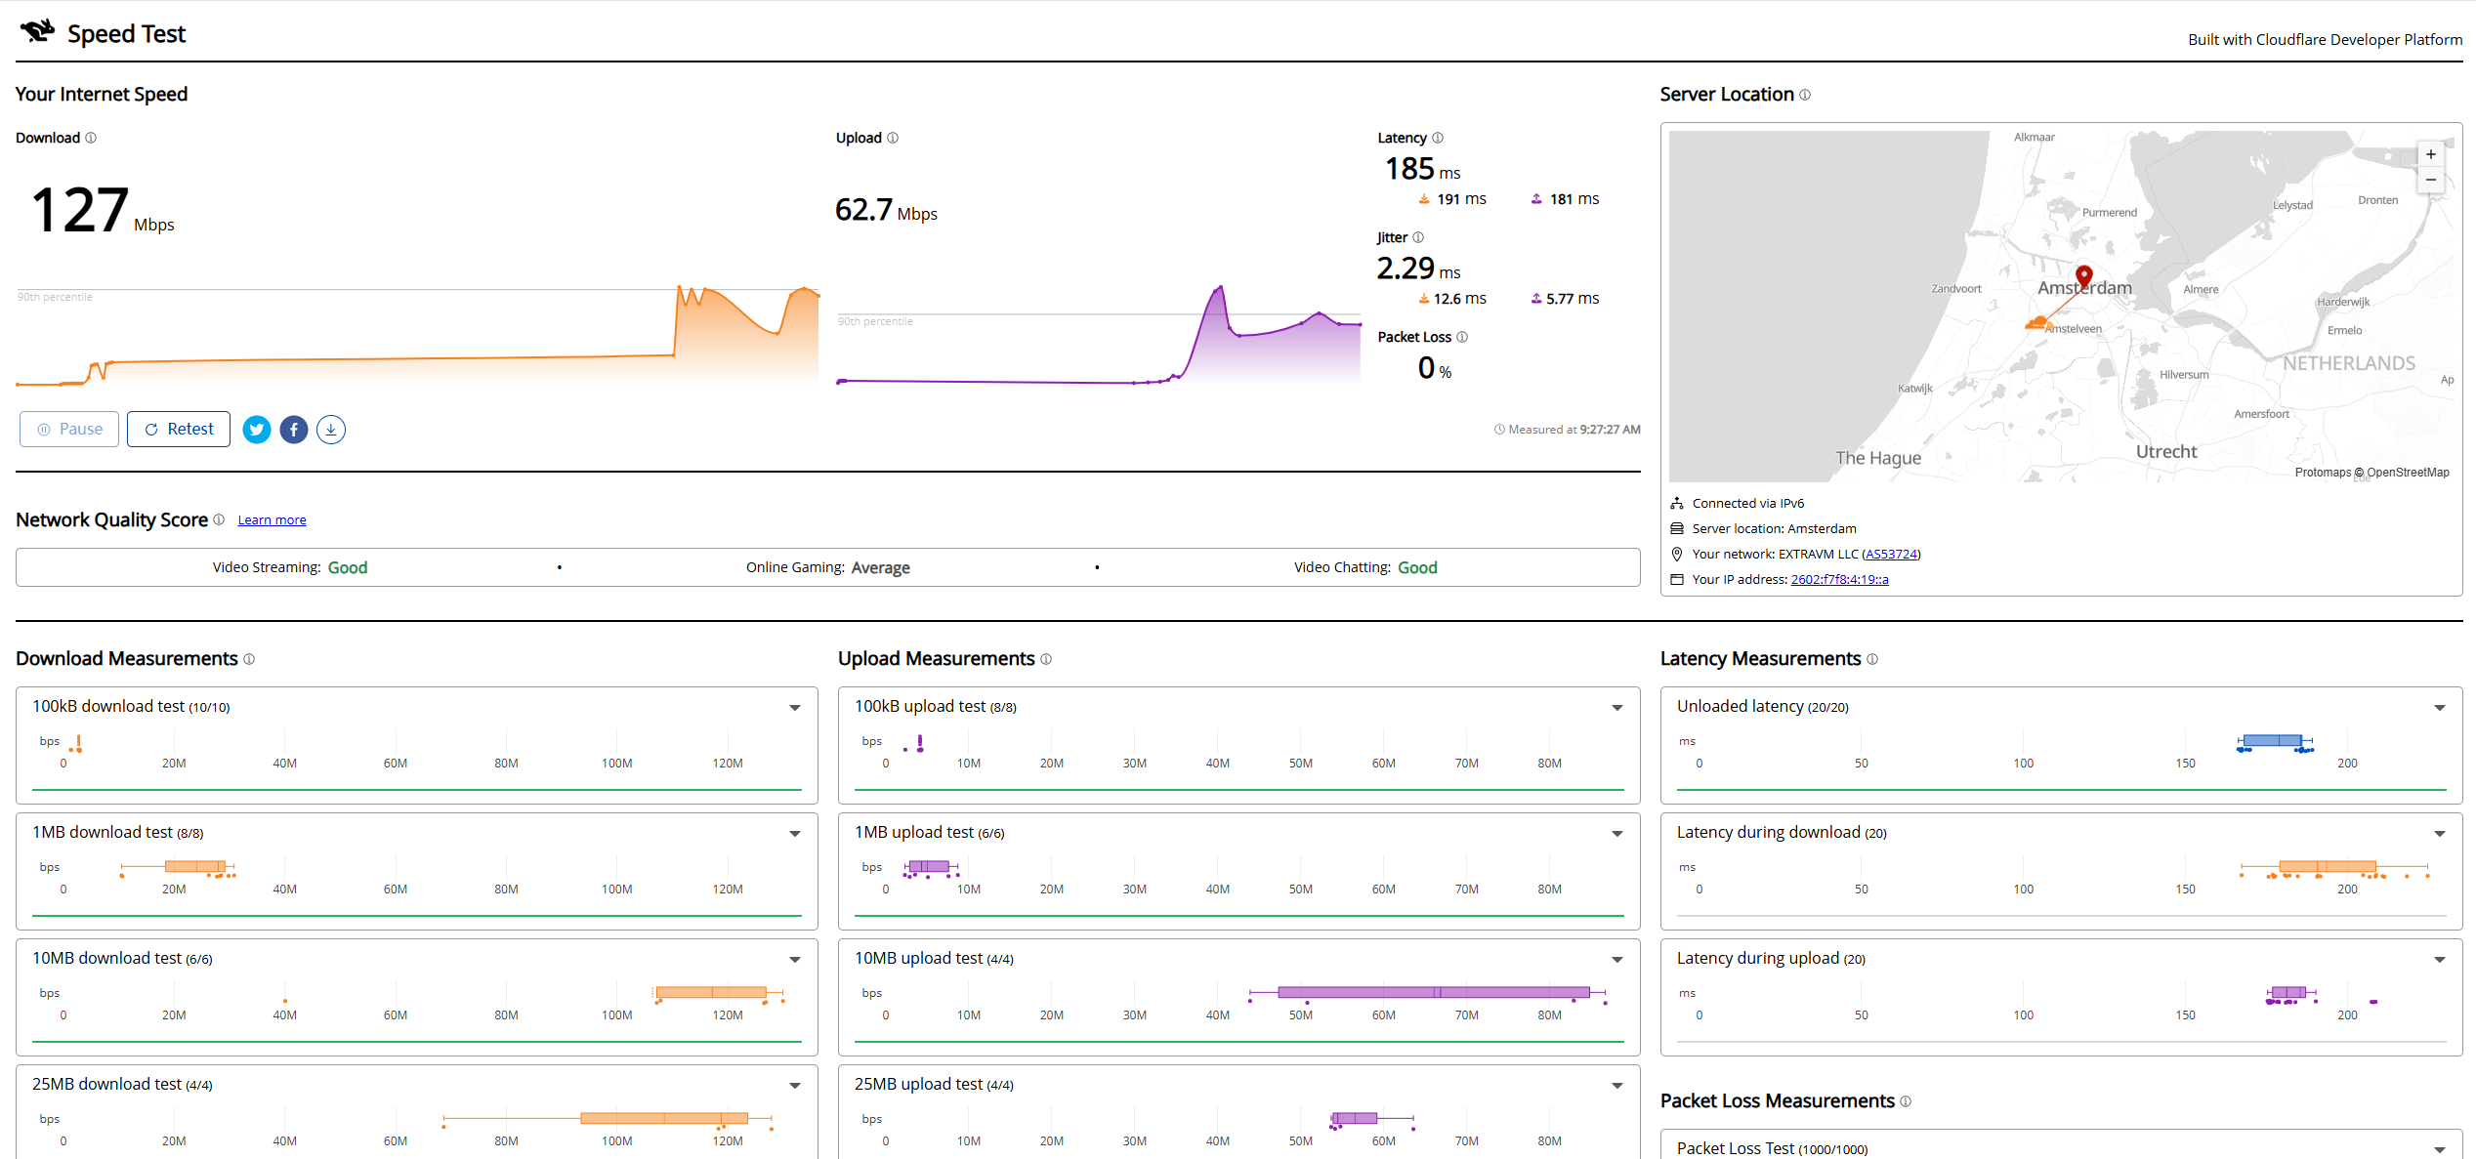This screenshot has height=1159, width=2476.
Task: Open the Latency Measurements info icon
Action: 1872,659
